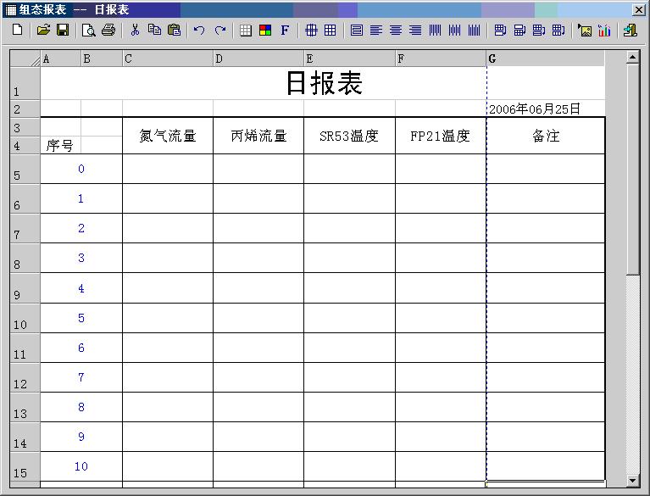This screenshot has width=650, height=496.
Task: Apply right text alignment from toolbar
Action: (415, 30)
